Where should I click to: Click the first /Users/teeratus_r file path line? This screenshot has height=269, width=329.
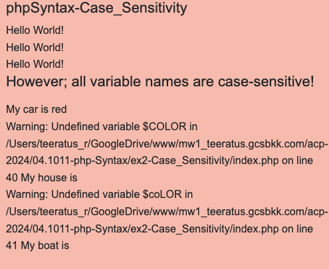(x=167, y=144)
